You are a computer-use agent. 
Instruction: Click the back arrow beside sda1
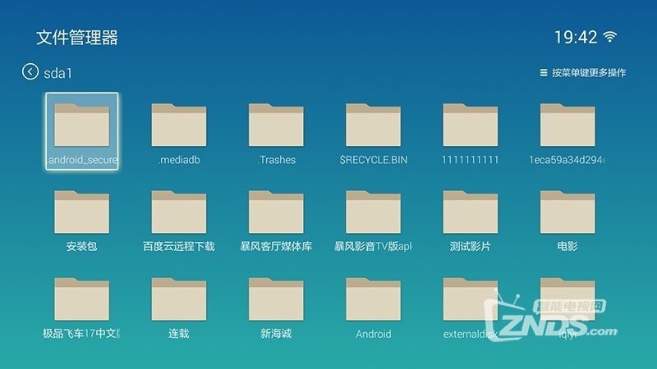(x=30, y=72)
